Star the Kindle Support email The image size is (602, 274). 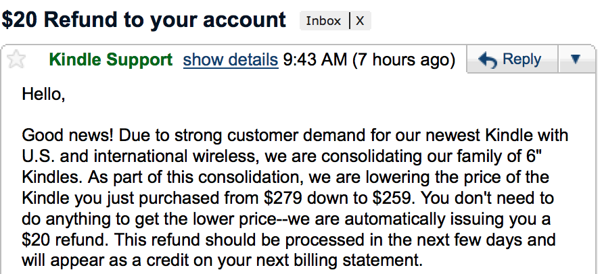[x=16, y=60]
